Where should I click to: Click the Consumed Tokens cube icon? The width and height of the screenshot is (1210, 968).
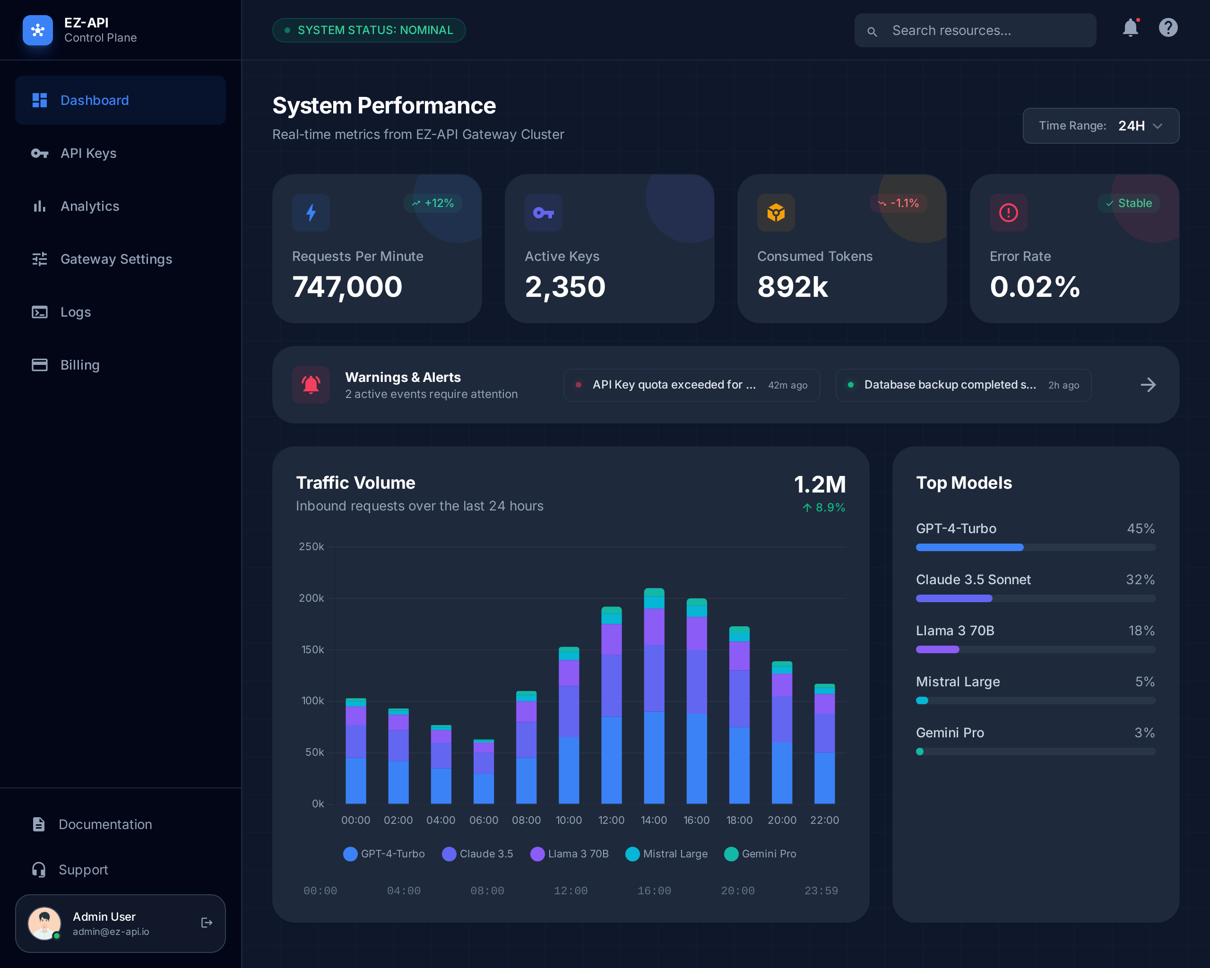coord(776,213)
